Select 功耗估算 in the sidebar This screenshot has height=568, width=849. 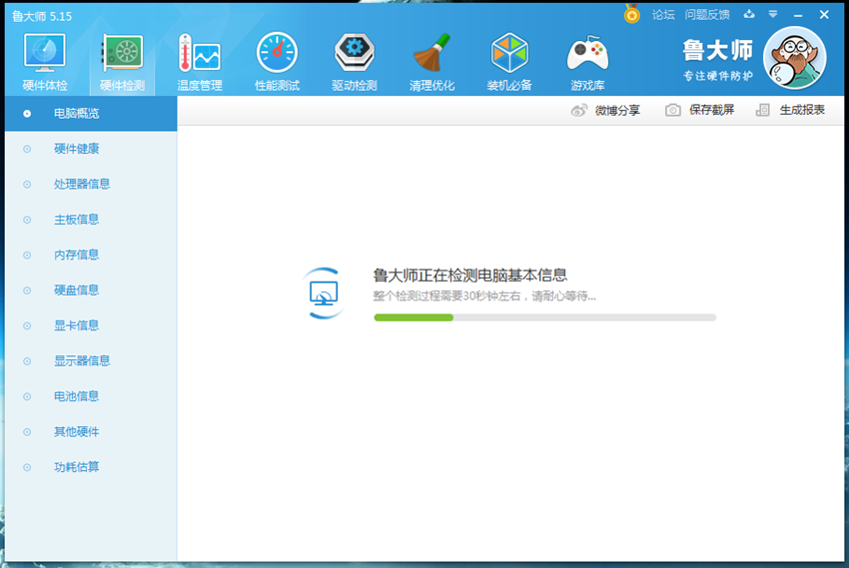click(91, 467)
